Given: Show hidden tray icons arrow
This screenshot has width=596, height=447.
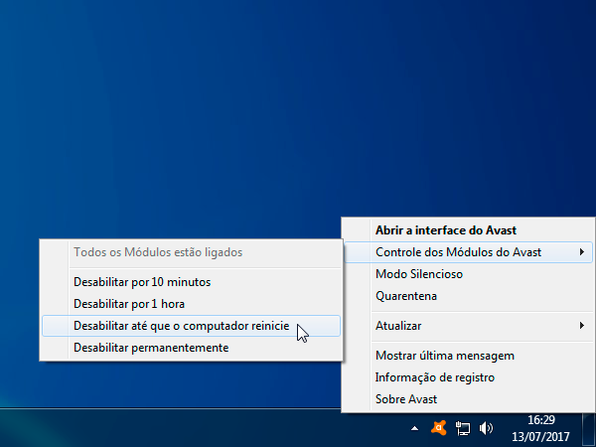Looking at the screenshot, I should pos(414,428).
